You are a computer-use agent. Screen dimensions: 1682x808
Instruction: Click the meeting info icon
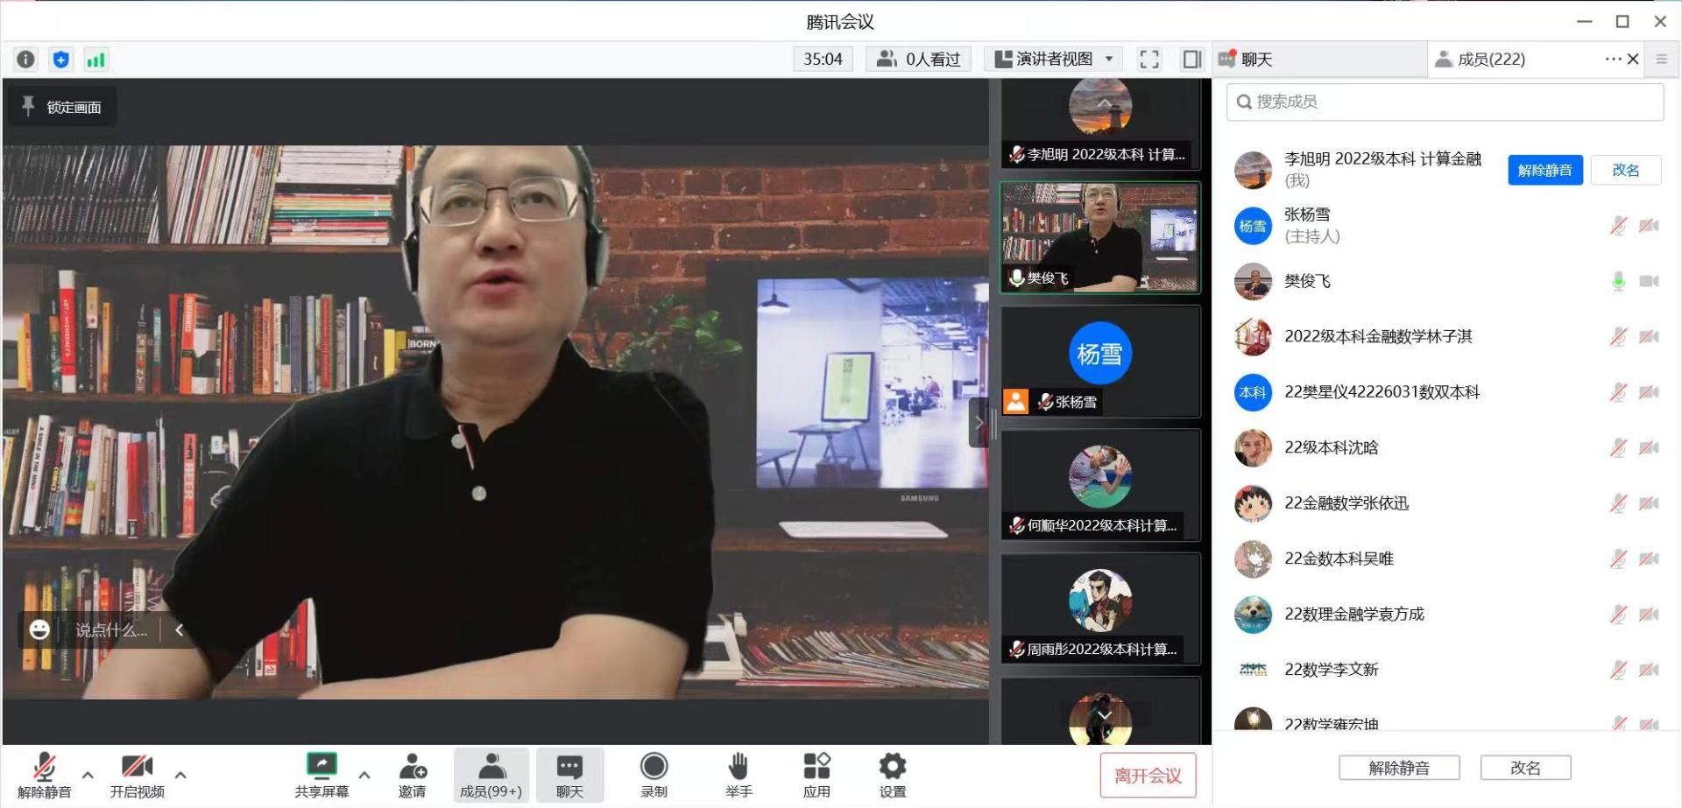[26, 60]
